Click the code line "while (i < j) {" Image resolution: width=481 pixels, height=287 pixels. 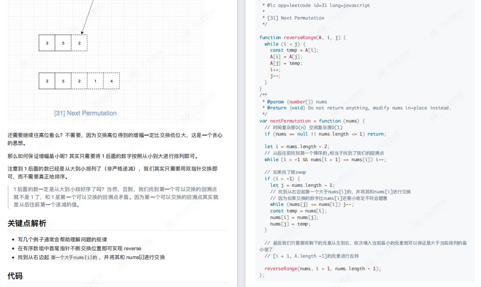[285, 44]
